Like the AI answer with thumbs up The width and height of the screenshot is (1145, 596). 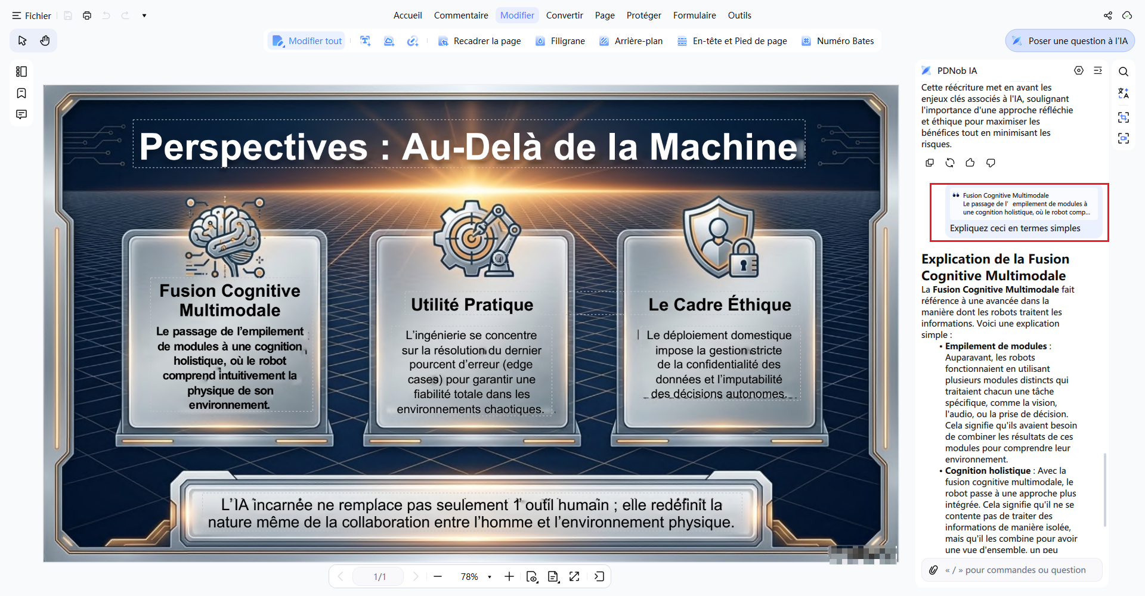[x=970, y=163]
